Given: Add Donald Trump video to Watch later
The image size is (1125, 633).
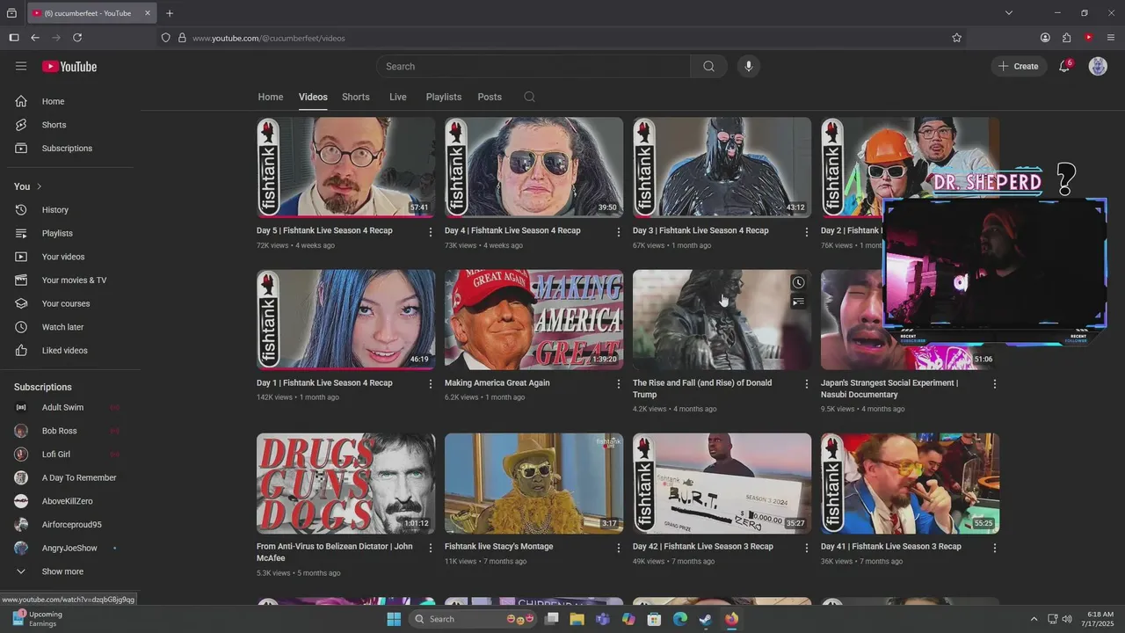Looking at the screenshot, I should pos(798,283).
